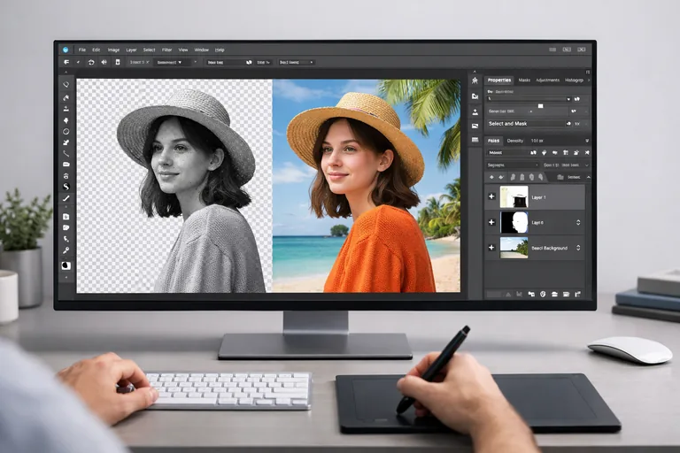Toggle visibility of the middle mask layer
680x453 pixels.
click(x=491, y=222)
